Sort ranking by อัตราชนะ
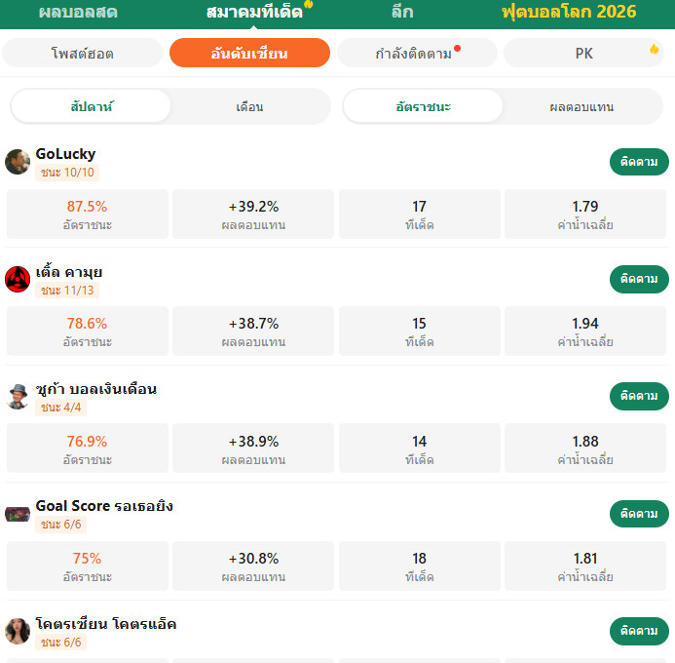This screenshot has width=675, height=663. (x=423, y=106)
